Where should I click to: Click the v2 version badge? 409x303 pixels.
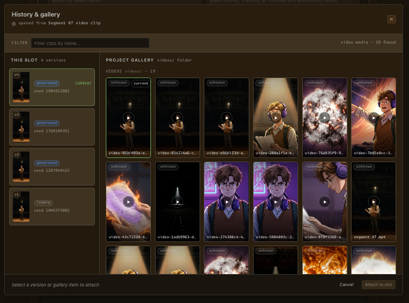17,154
